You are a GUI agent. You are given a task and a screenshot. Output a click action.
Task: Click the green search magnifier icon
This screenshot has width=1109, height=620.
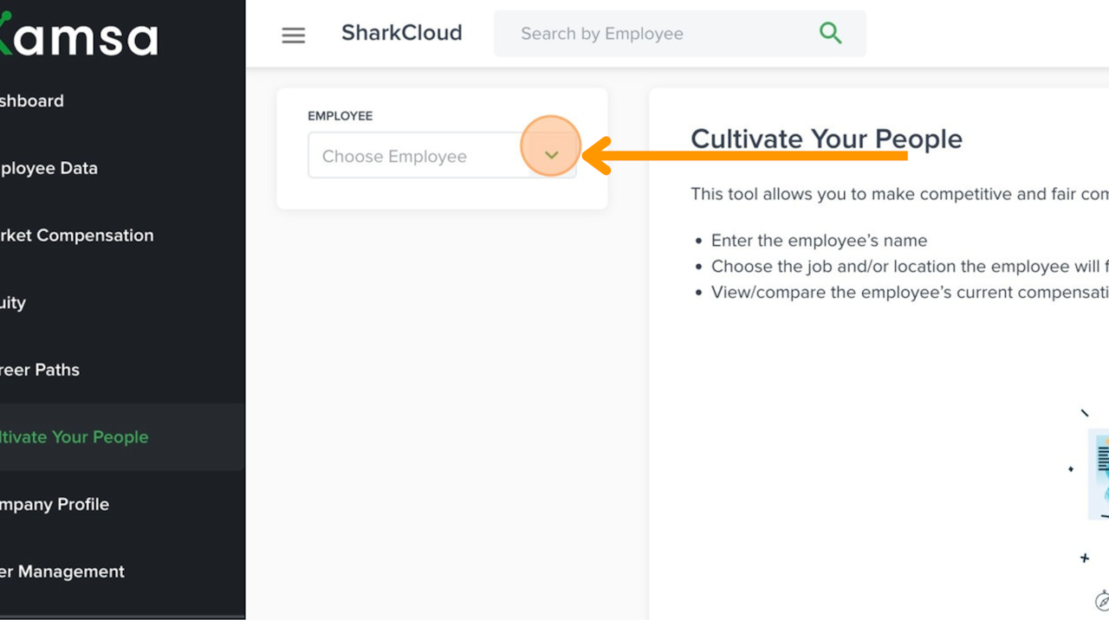pyautogui.click(x=830, y=34)
